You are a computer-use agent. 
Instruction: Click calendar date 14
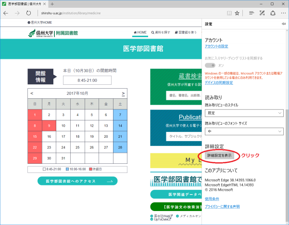120,126
